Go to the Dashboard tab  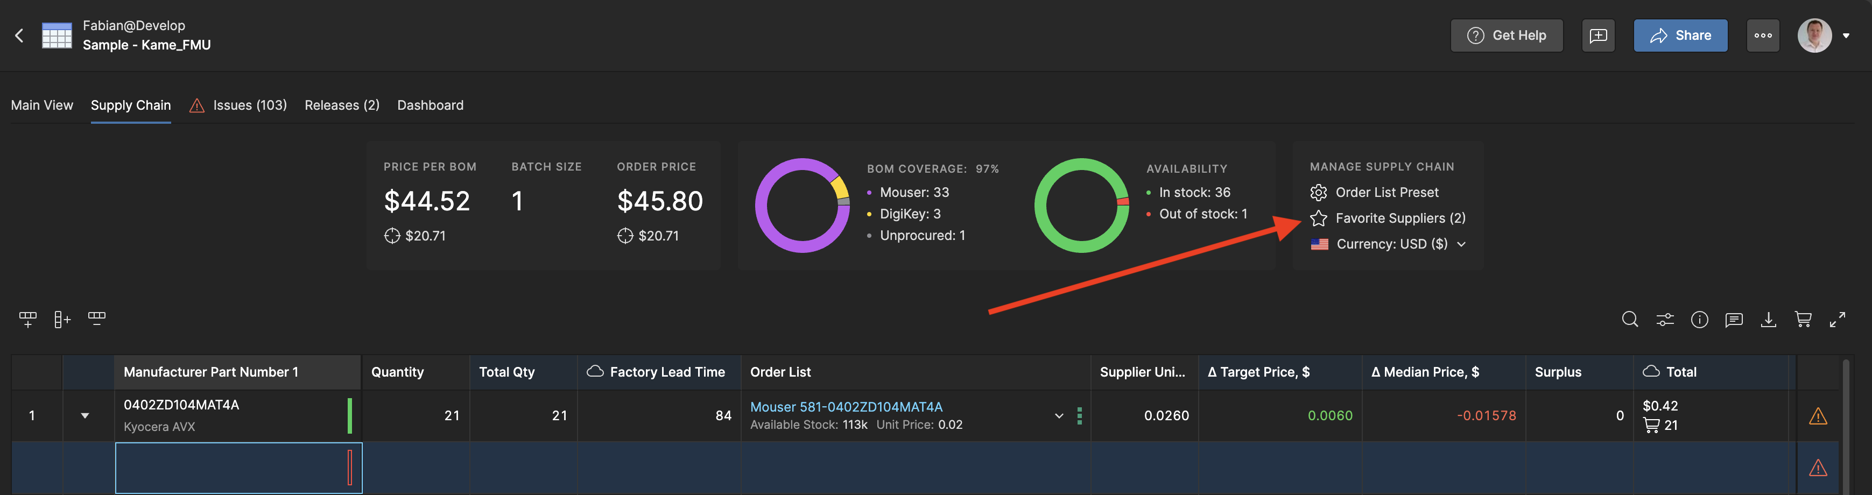click(430, 105)
